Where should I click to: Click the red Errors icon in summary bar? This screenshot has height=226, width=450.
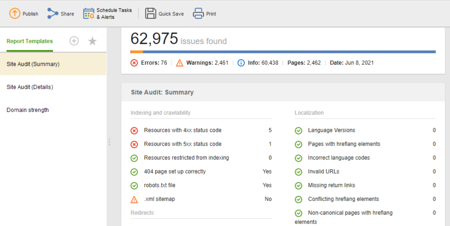[134, 63]
